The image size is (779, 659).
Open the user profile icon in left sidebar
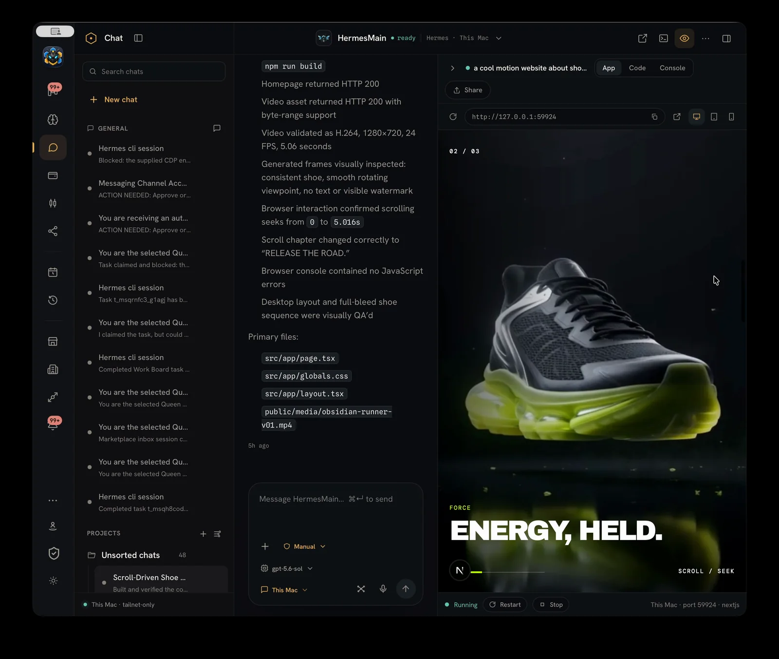53,526
